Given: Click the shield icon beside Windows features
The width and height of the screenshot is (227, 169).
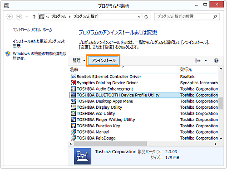Looking at the screenshot, I should point(8,54).
